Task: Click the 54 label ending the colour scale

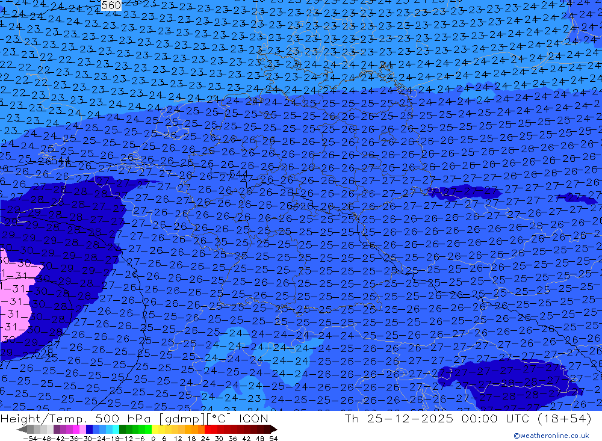Action: (273, 439)
